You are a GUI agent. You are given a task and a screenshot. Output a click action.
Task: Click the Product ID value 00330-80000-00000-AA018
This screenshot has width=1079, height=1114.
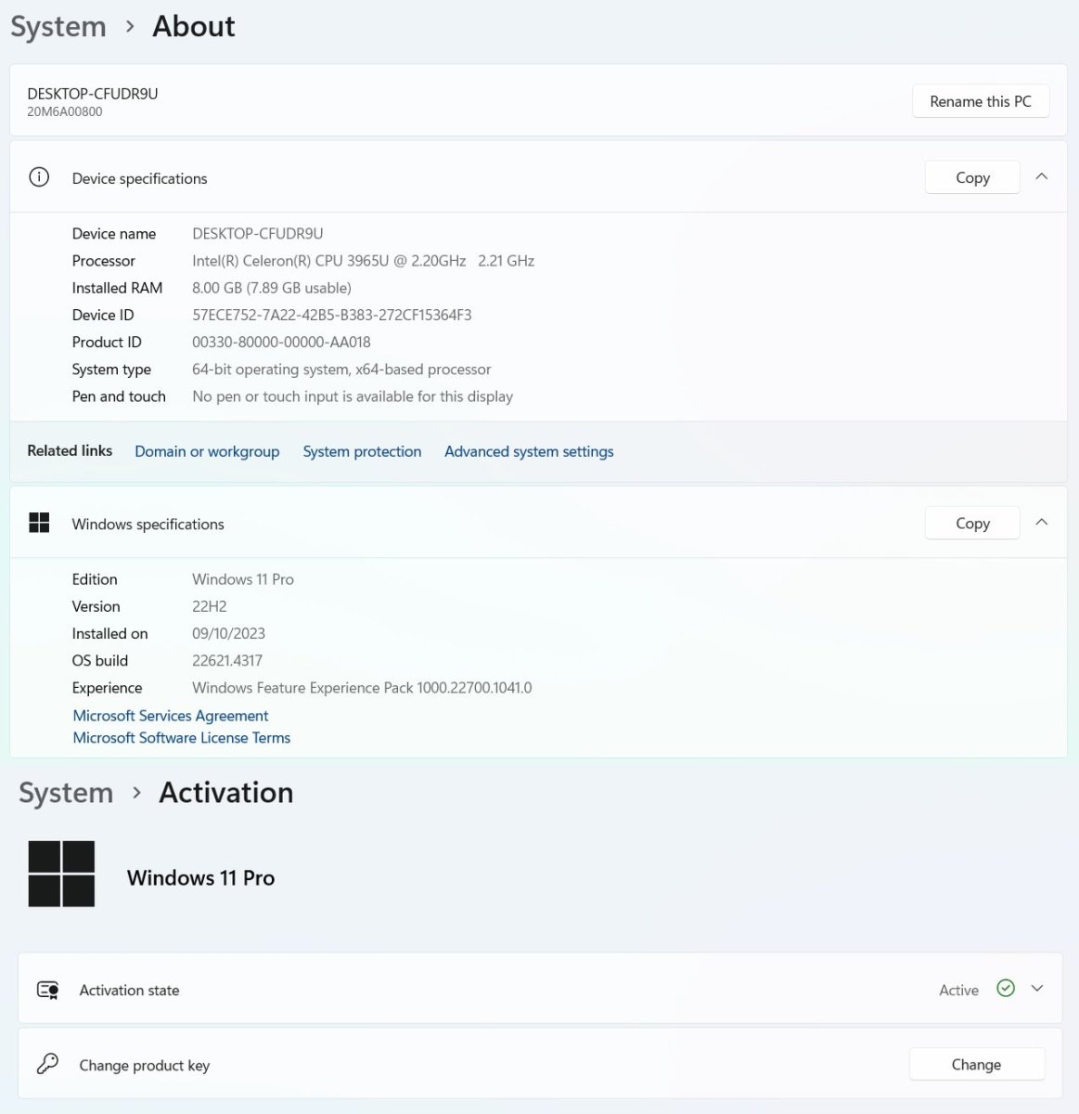coord(281,342)
